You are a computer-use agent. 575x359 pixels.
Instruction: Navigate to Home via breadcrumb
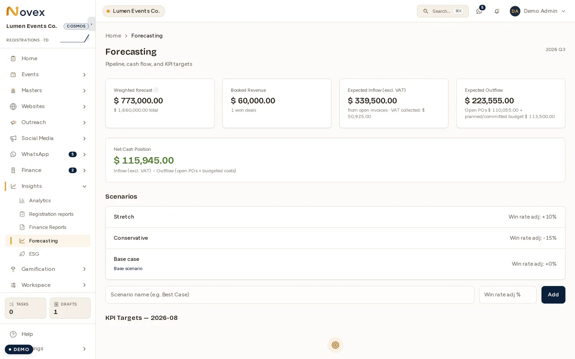113,36
